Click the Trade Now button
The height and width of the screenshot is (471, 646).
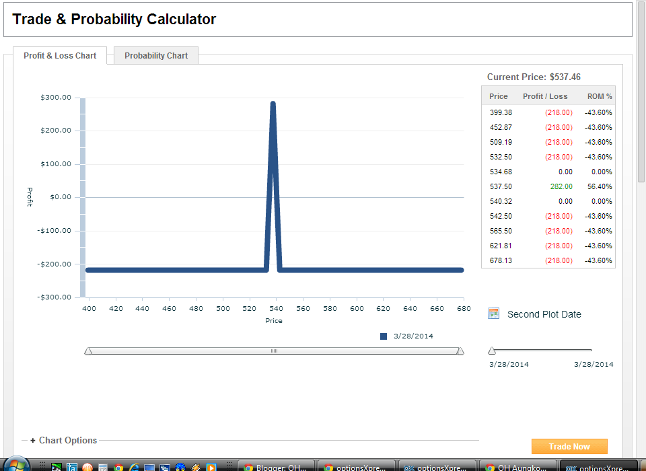pos(569,446)
